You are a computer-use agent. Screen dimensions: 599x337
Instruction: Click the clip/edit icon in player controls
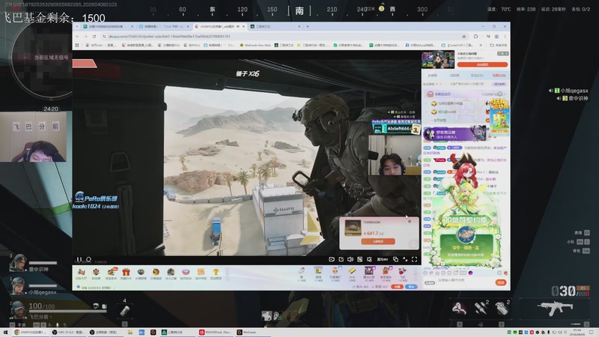(341, 259)
